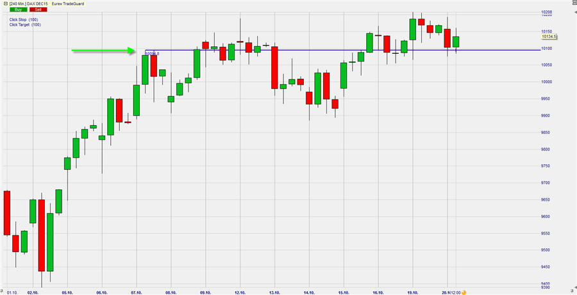This screenshot has width=577, height=295.
Task: Click the 01.10 date label
Action: tap(11, 292)
